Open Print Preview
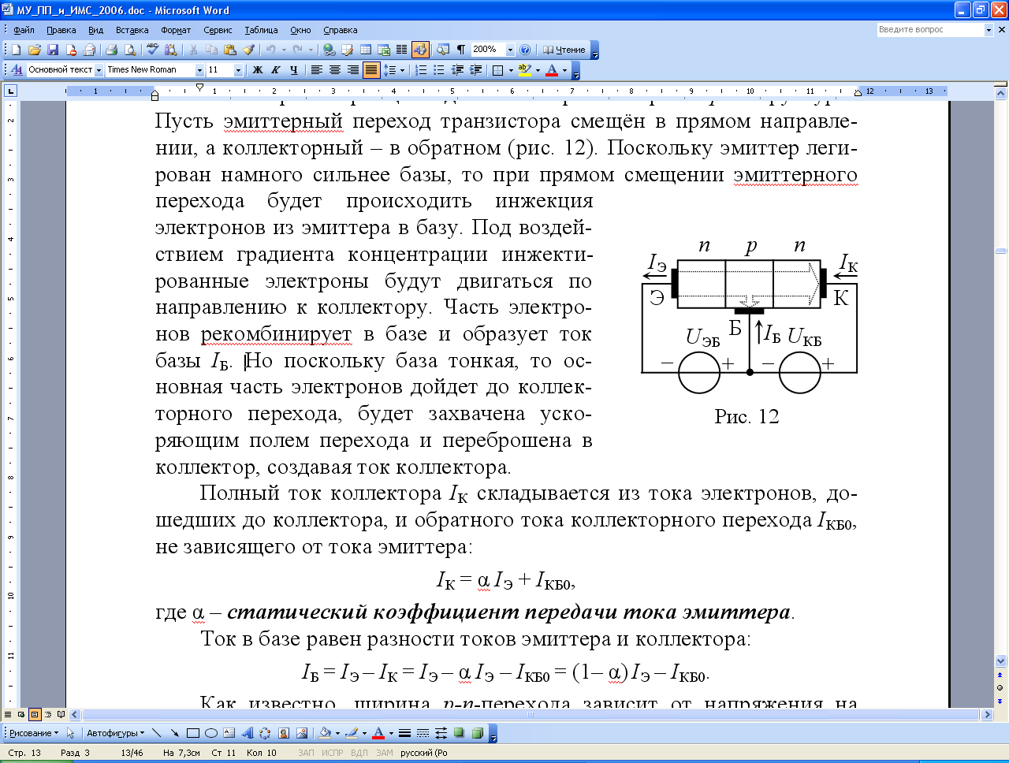The image size is (1009, 763). coord(130,50)
